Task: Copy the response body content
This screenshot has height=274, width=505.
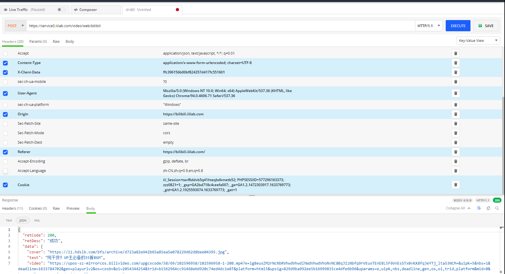Action: tap(488, 208)
